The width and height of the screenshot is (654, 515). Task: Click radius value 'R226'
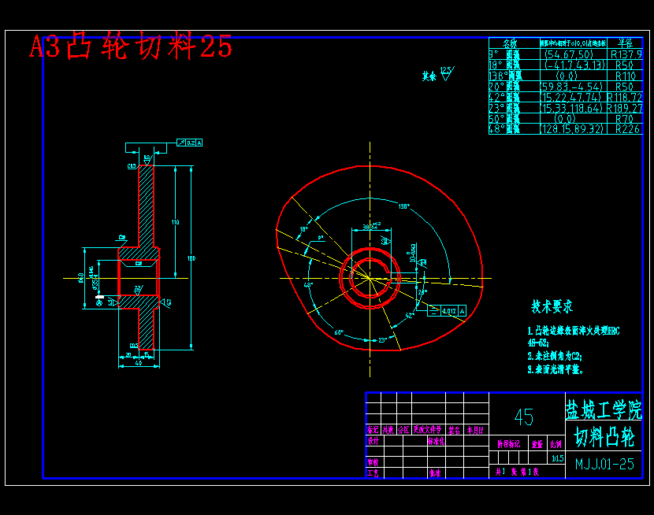pyautogui.click(x=627, y=129)
